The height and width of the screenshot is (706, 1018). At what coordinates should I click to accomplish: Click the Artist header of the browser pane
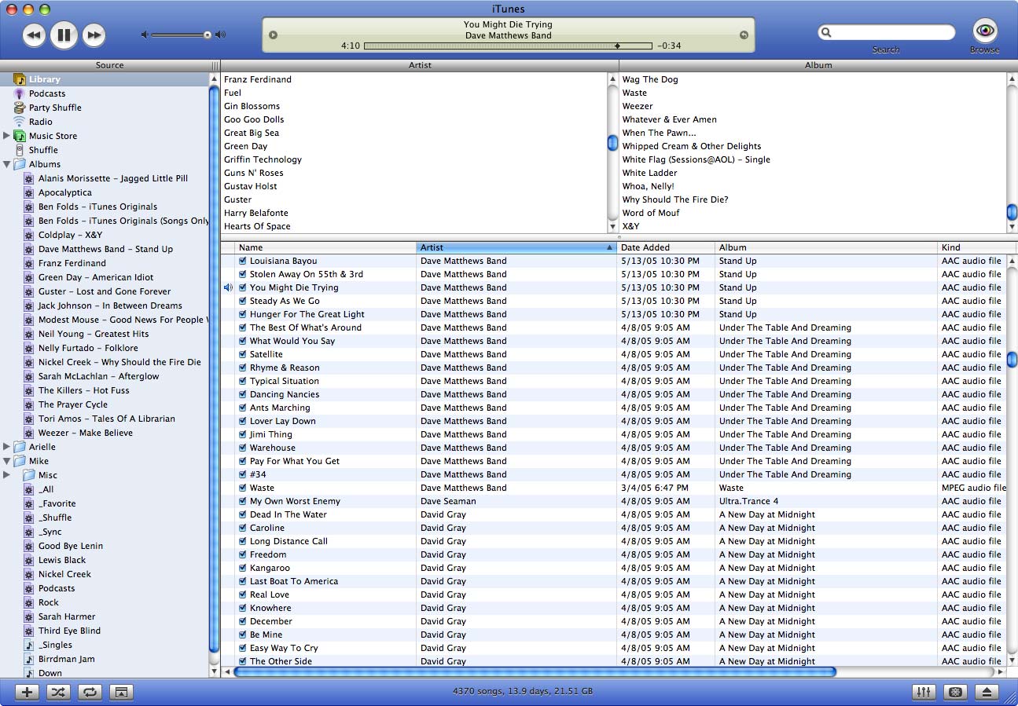[420, 65]
